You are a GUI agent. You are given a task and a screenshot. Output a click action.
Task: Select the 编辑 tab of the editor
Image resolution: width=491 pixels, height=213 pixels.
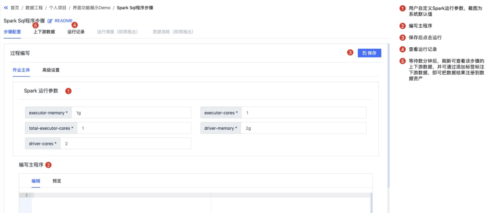[36, 181]
